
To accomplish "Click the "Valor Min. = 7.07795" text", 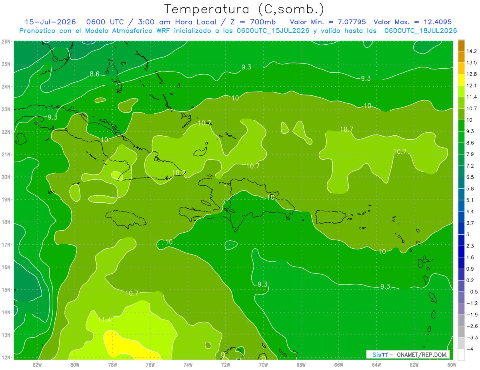I will coord(328,22).
